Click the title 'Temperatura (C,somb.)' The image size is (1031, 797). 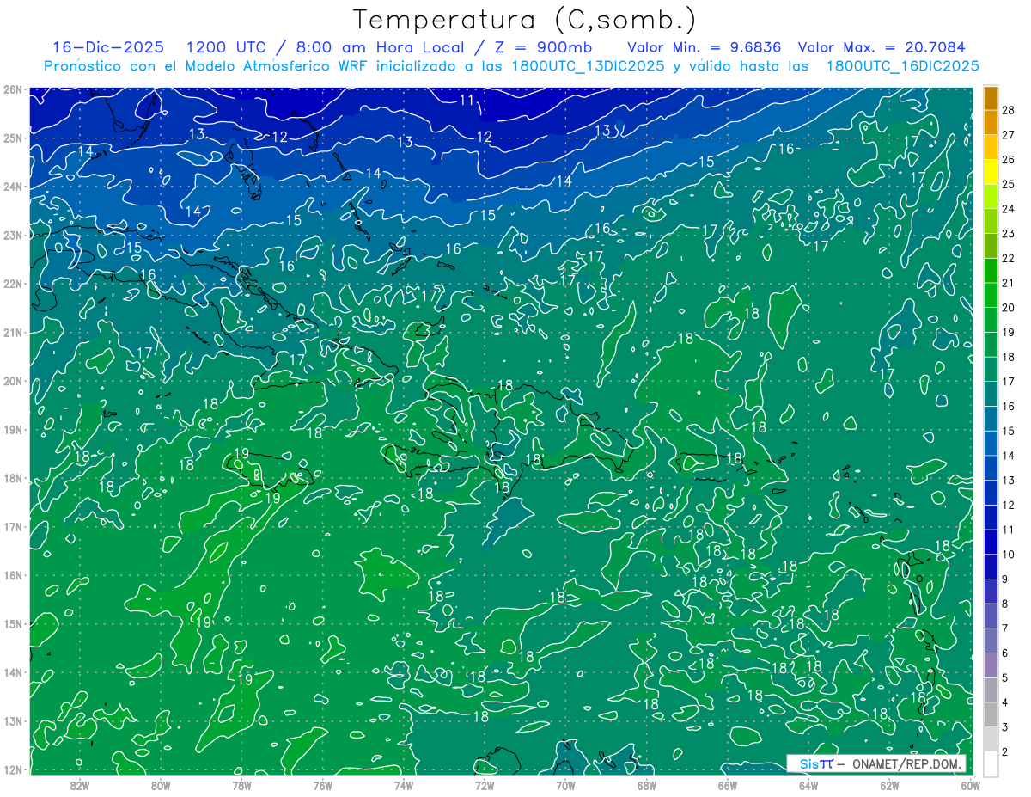click(x=525, y=20)
